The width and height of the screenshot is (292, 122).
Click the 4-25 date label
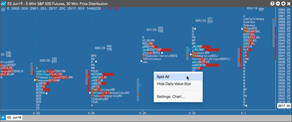(x=36, y=113)
